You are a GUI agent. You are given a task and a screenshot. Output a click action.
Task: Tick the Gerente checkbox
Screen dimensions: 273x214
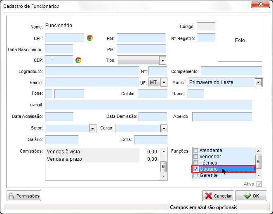[x=196, y=175]
